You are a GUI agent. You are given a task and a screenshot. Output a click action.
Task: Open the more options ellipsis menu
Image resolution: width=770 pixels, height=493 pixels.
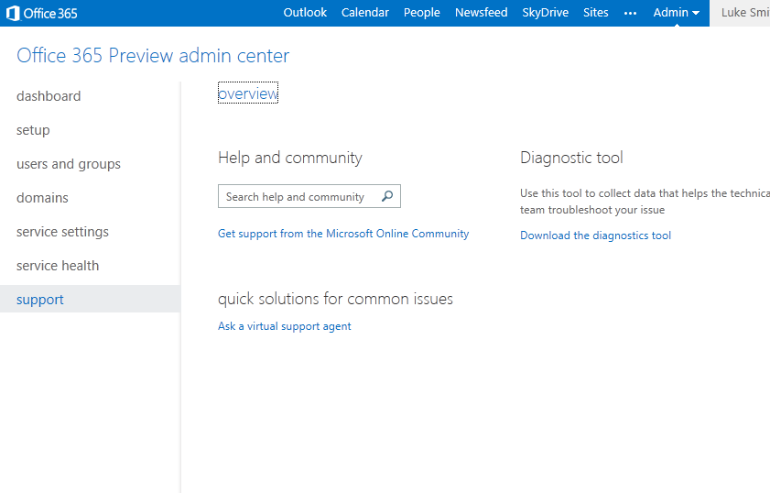click(630, 13)
